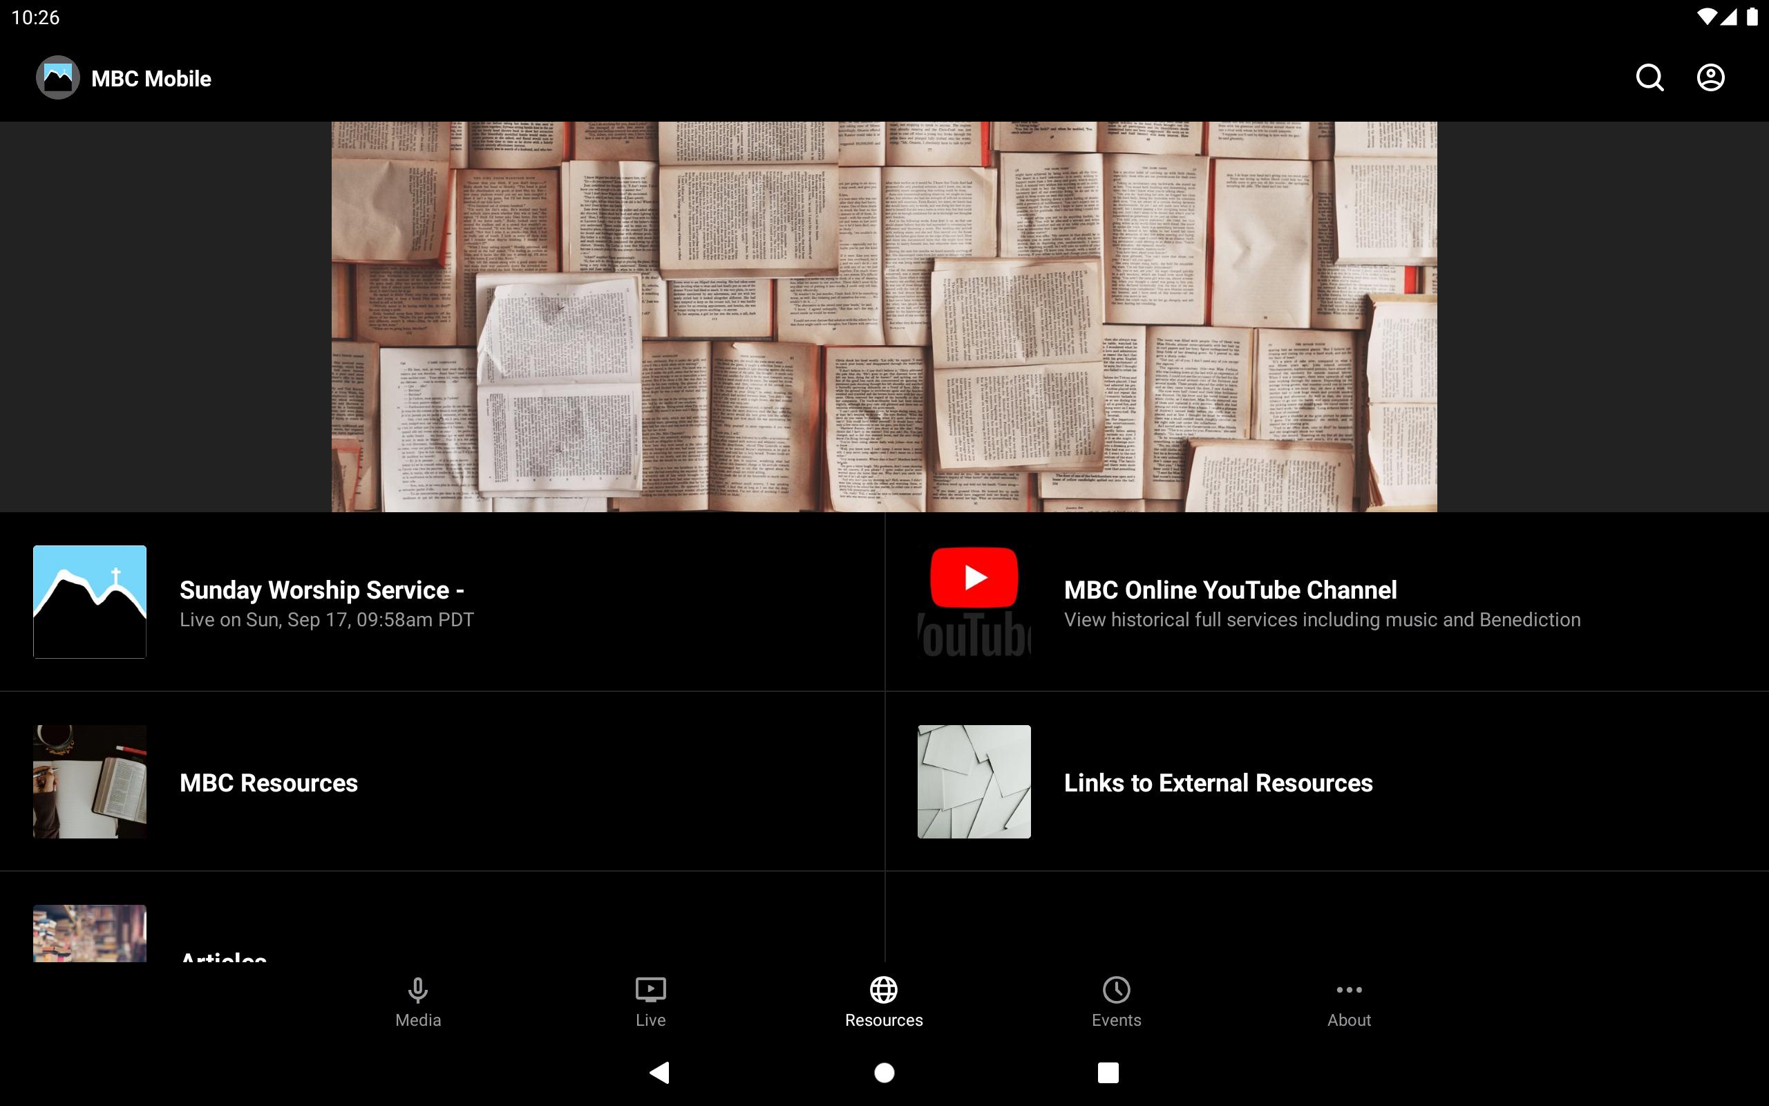The width and height of the screenshot is (1769, 1106).
Task: Tap 'Live on Sun, Sep 17, 09:58am PDT' text
Action: (x=327, y=619)
